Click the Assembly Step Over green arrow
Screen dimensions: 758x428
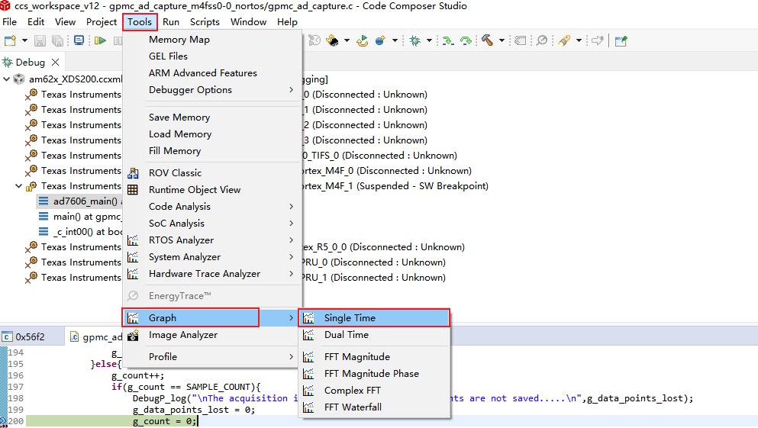[x=466, y=40]
